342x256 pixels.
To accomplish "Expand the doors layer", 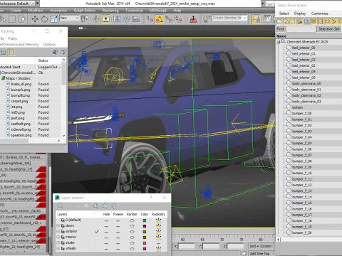I will [58, 225].
